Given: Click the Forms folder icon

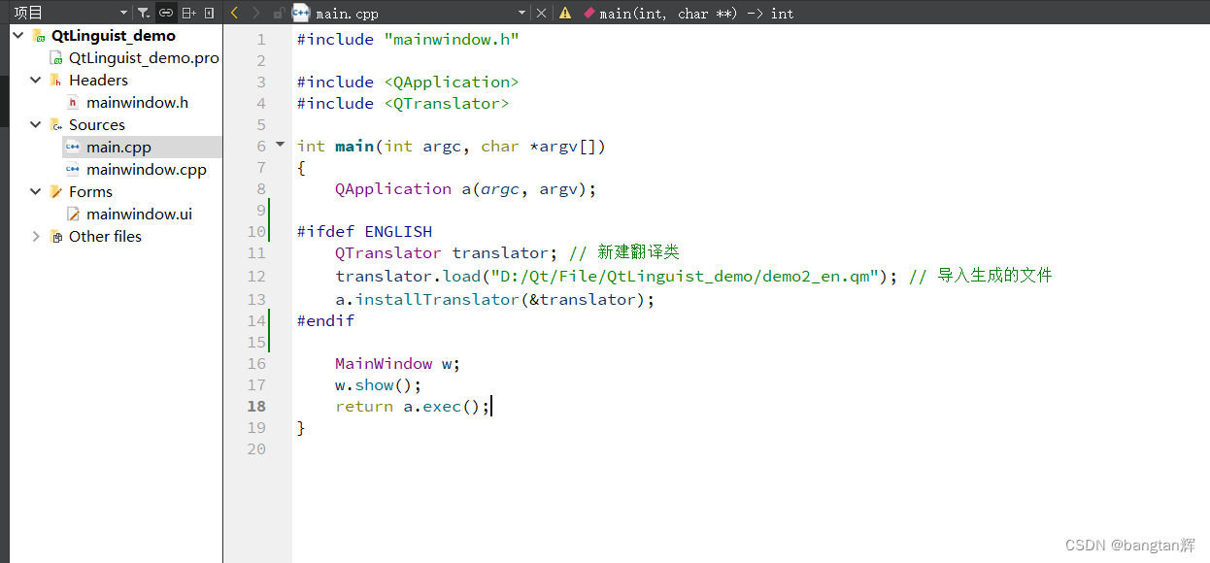Looking at the screenshot, I should click(x=56, y=191).
